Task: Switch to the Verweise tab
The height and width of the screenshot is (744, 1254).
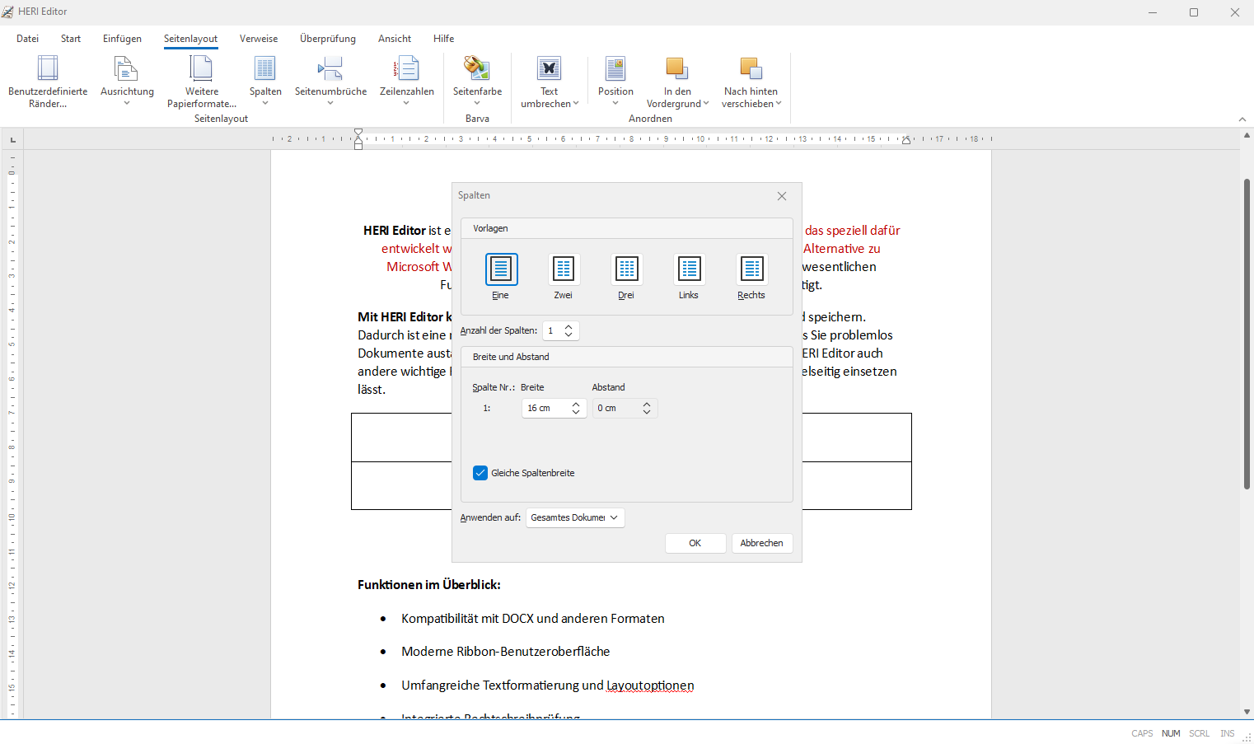Action: (x=259, y=39)
